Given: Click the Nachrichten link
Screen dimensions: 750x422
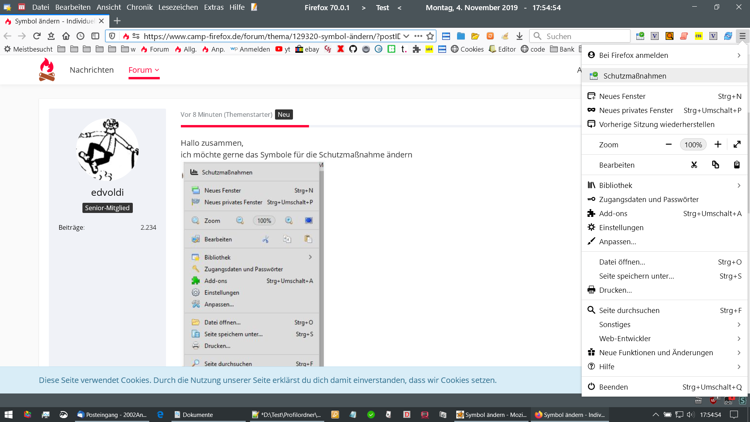Looking at the screenshot, I should tap(91, 70).
